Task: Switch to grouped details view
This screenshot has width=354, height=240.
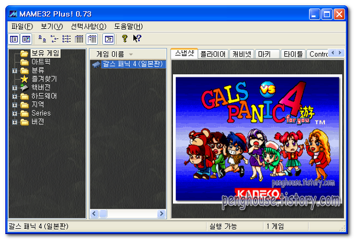Action: coord(92,39)
